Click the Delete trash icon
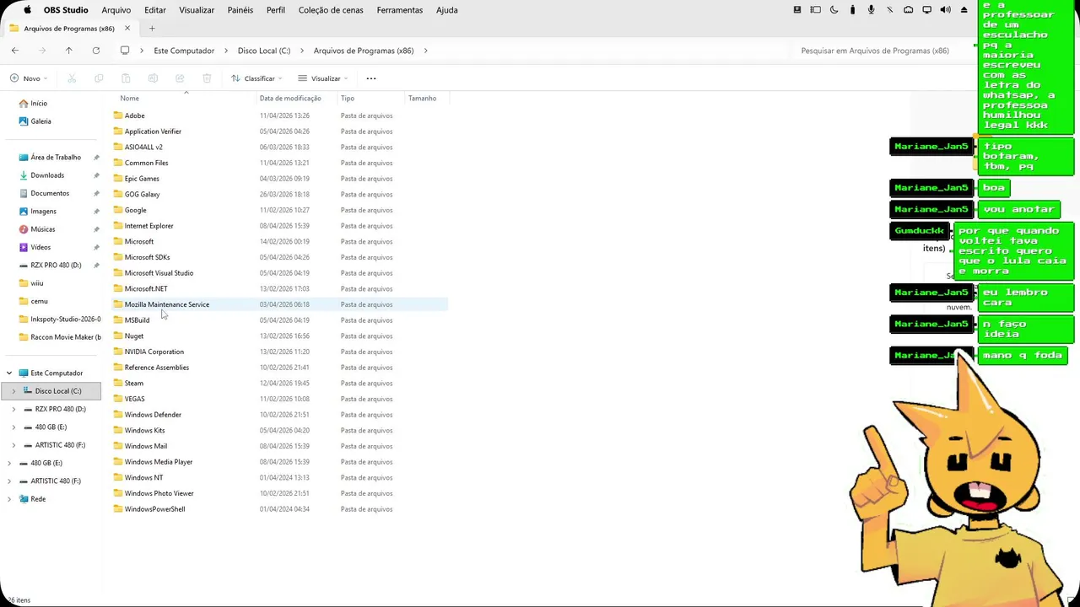Image resolution: width=1080 pixels, height=607 pixels. pyautogui.click(x=207, y=78)
